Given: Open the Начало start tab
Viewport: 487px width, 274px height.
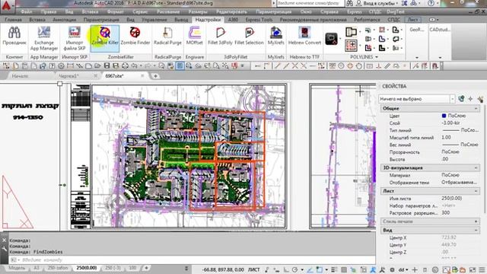Looking at the screenshot, I should [20, 76].
